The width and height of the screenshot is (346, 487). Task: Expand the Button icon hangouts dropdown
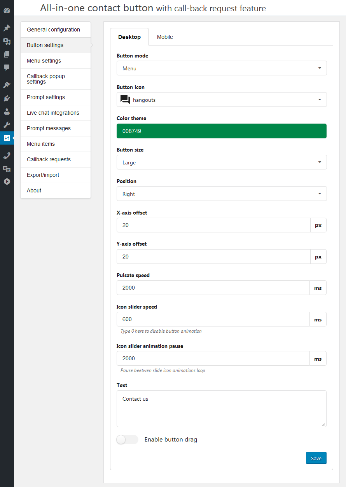click(x=222, y=100)
